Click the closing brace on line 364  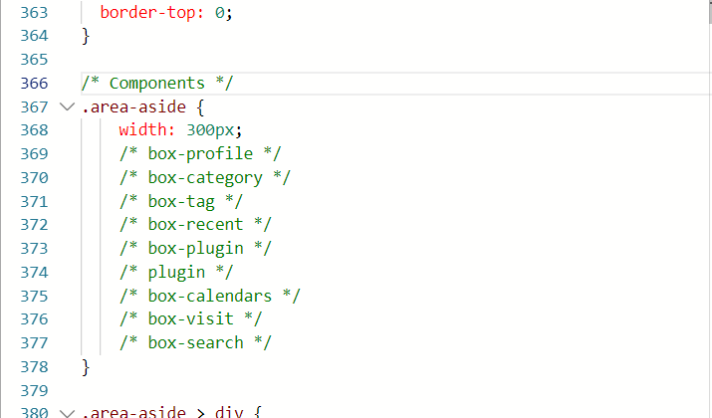coord(86,36)
